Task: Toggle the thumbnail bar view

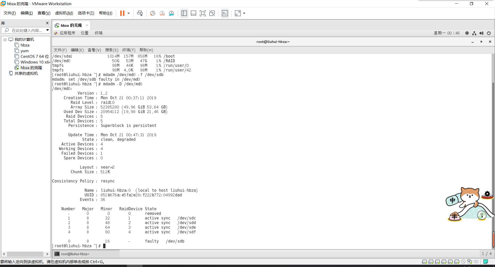Action: tap(193, 13)
